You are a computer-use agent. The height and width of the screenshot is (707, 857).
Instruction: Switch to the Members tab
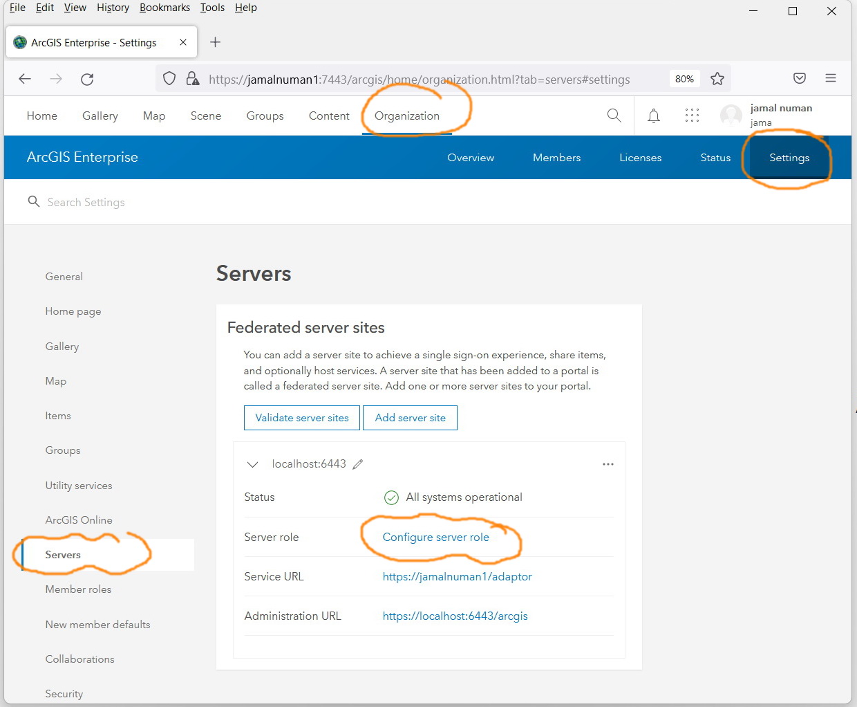click(556, 157)
